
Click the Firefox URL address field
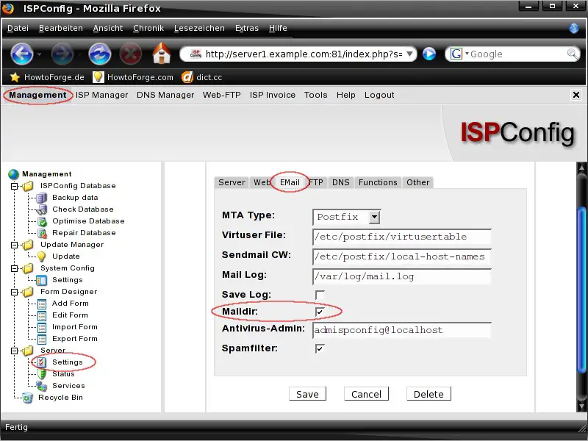[x=298, y=54]
